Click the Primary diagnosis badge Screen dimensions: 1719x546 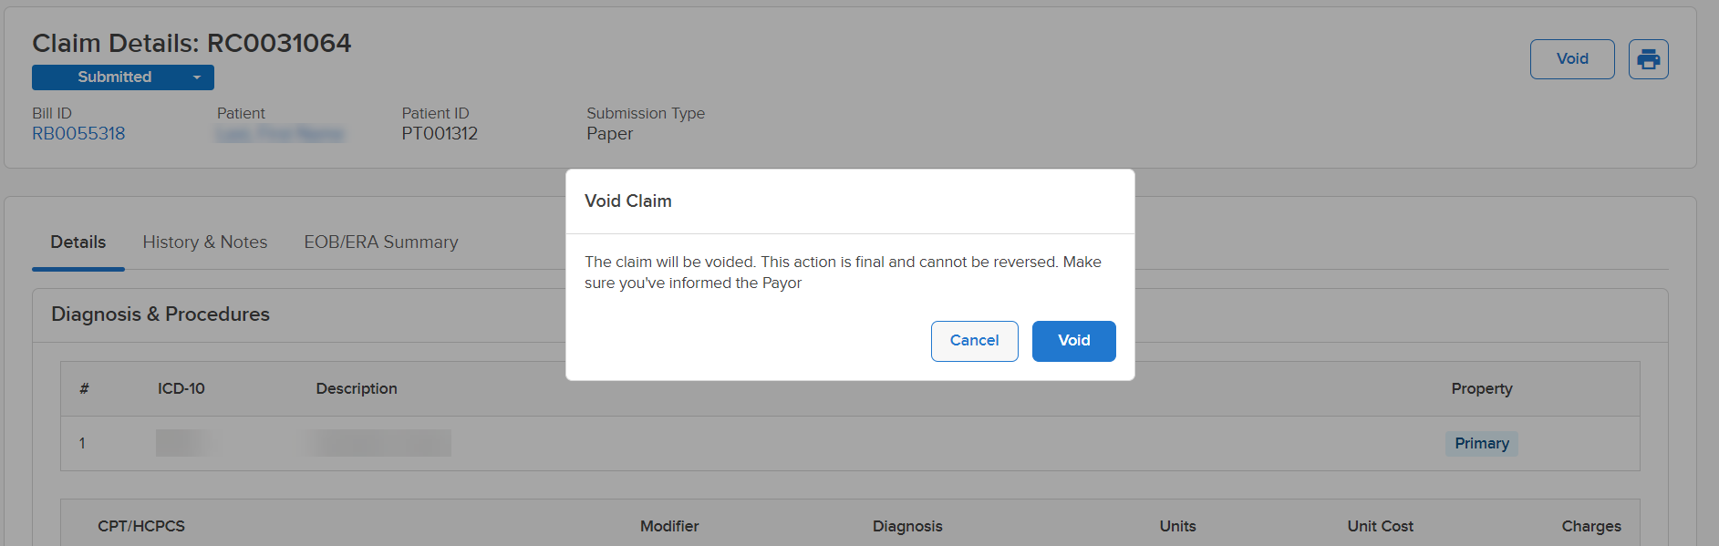point(1480,444)
